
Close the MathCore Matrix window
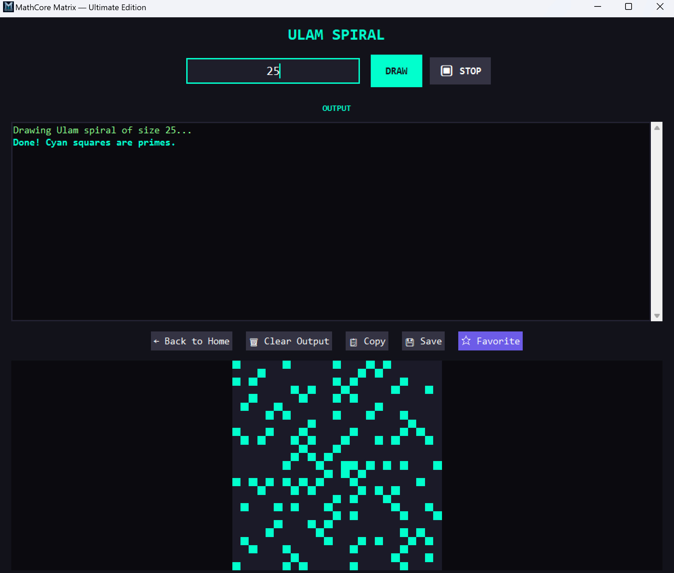(660, 7)
